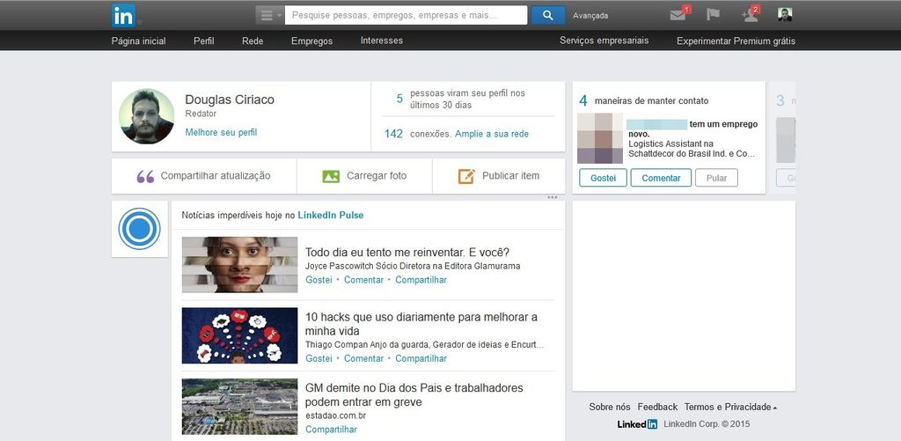
Task: Click the blue magnifier search button
Action: tap(547, 16)
